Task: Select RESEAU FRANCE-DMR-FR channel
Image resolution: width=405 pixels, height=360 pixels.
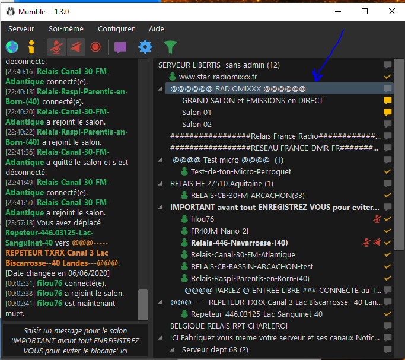Action: tap(275, 148)
